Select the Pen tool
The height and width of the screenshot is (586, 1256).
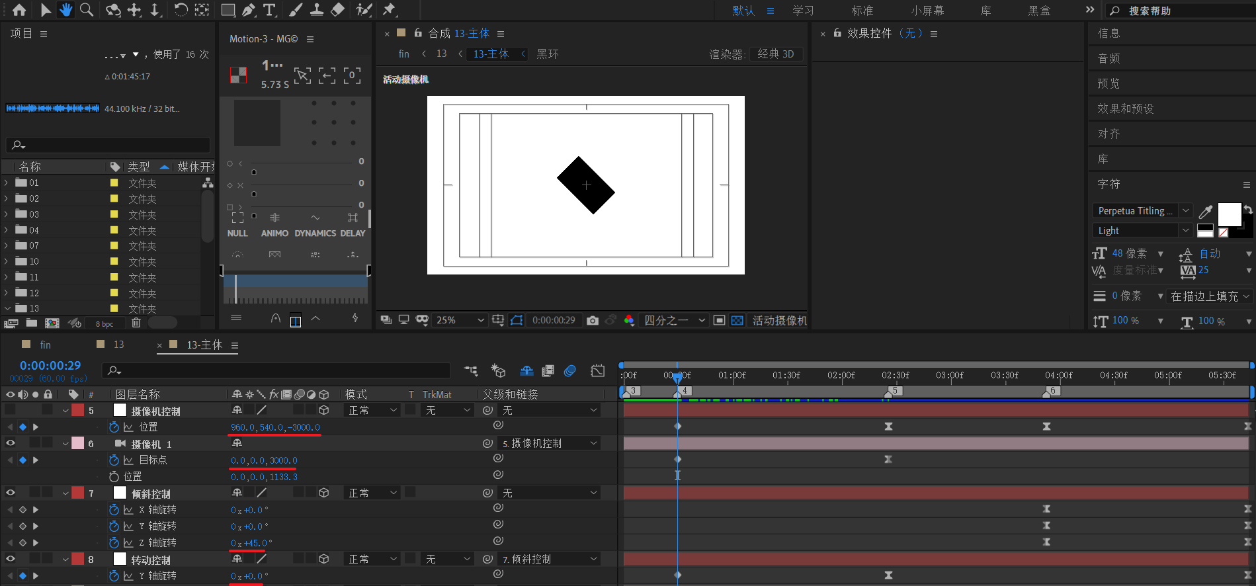[x=249, y=10]
